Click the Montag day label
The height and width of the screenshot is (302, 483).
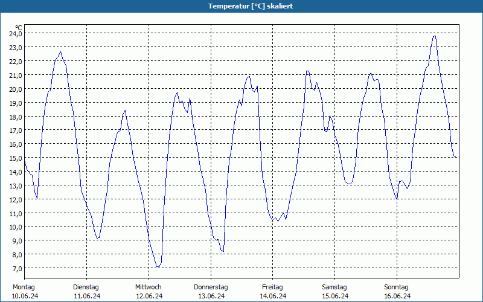24,288
